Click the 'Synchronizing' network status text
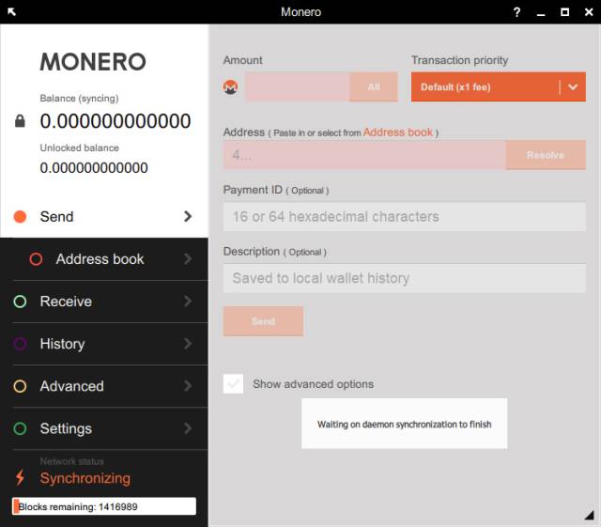This screenshot has width=601, height=527. click(85, 478)
